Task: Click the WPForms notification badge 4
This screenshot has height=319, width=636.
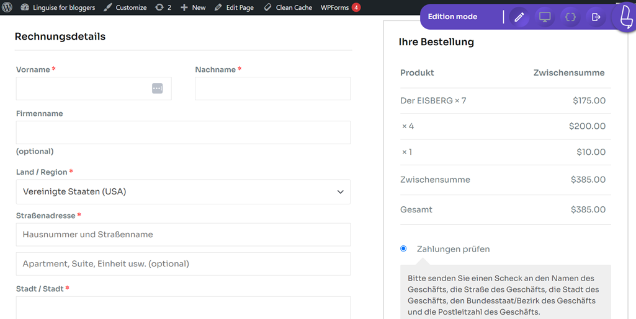Action: pos(356,7)
